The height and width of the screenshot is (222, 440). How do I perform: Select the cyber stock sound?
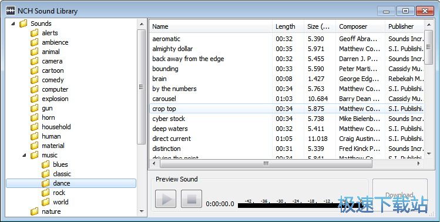tap(287, 119)
